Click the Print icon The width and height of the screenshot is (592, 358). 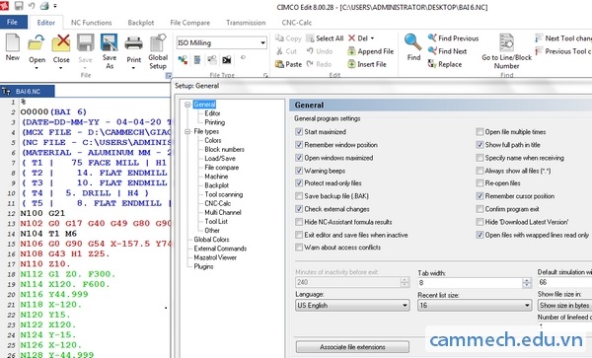[x=133, y=43]
